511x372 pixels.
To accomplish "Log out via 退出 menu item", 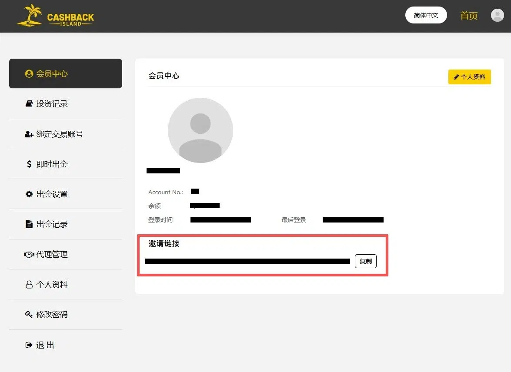I will 66,345.
